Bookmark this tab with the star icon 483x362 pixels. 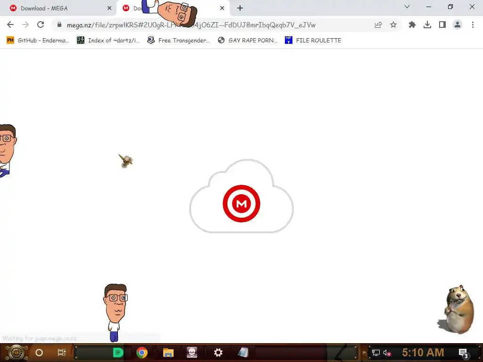pyautogui.click(x=393, y=25)
